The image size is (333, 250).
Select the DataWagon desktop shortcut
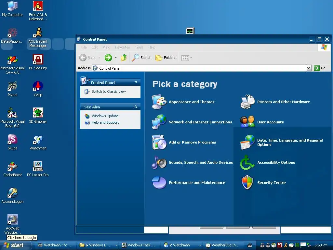point(12,36)
